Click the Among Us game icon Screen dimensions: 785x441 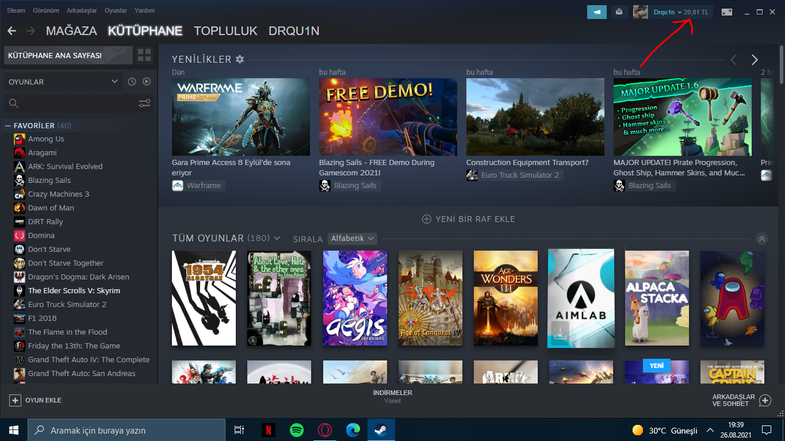pos(20,139)
